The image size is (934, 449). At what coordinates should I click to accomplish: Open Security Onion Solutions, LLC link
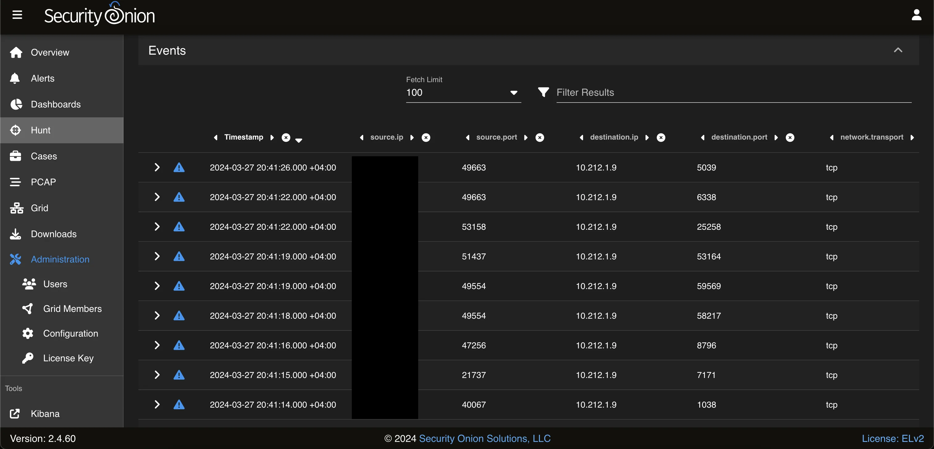tap(485, 439)
